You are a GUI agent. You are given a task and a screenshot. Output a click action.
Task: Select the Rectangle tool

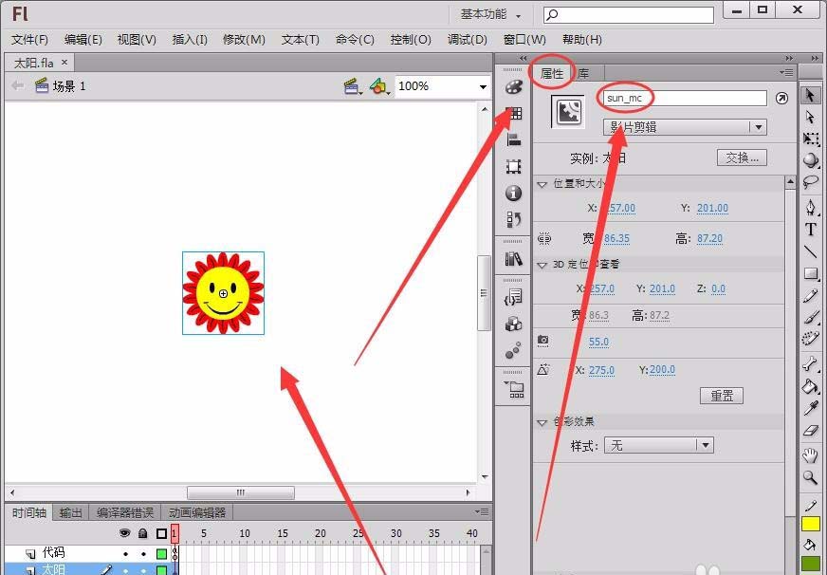click(810, 274)
